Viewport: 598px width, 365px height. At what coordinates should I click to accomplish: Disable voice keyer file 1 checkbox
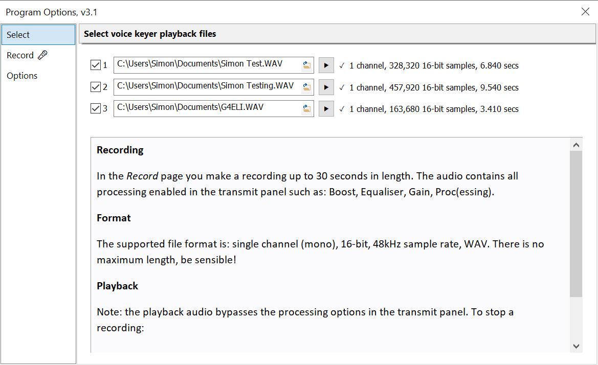click(95, 65)
